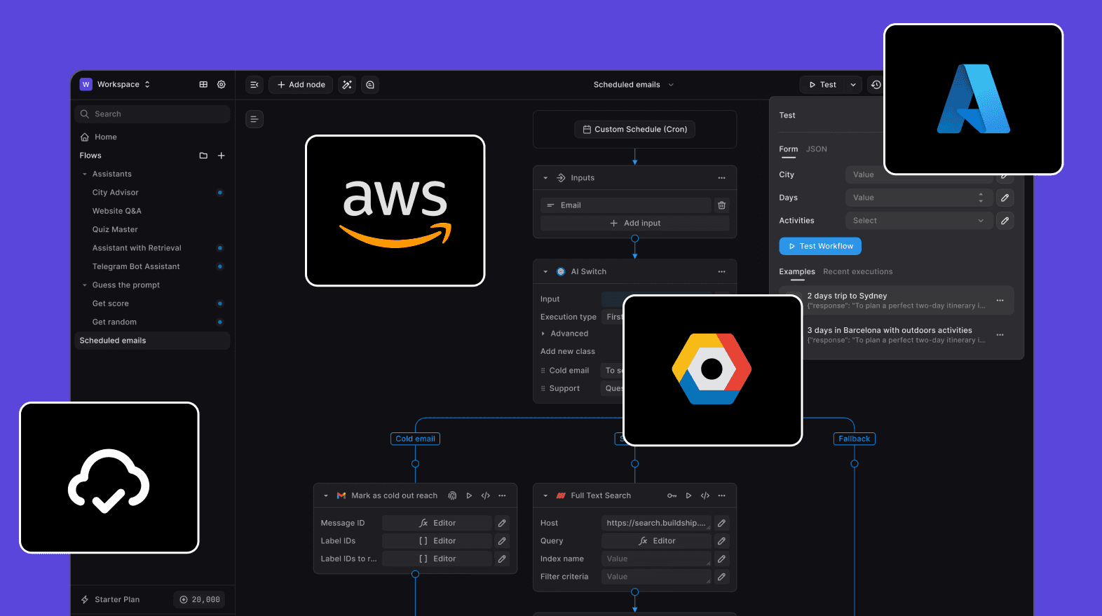Viewport: 1102px width, 616px height.
Task: Click the Host URL input field
Action: pos(656,523)
